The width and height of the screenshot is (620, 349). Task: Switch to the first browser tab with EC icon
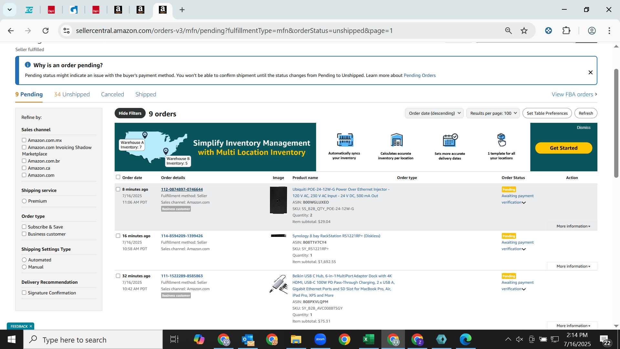click(29, 10)
